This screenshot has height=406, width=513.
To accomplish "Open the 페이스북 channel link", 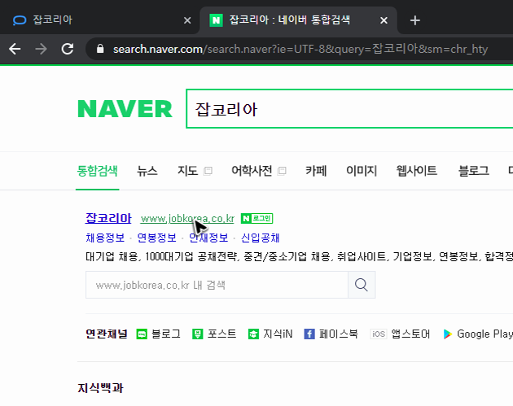I will (338, 334).
